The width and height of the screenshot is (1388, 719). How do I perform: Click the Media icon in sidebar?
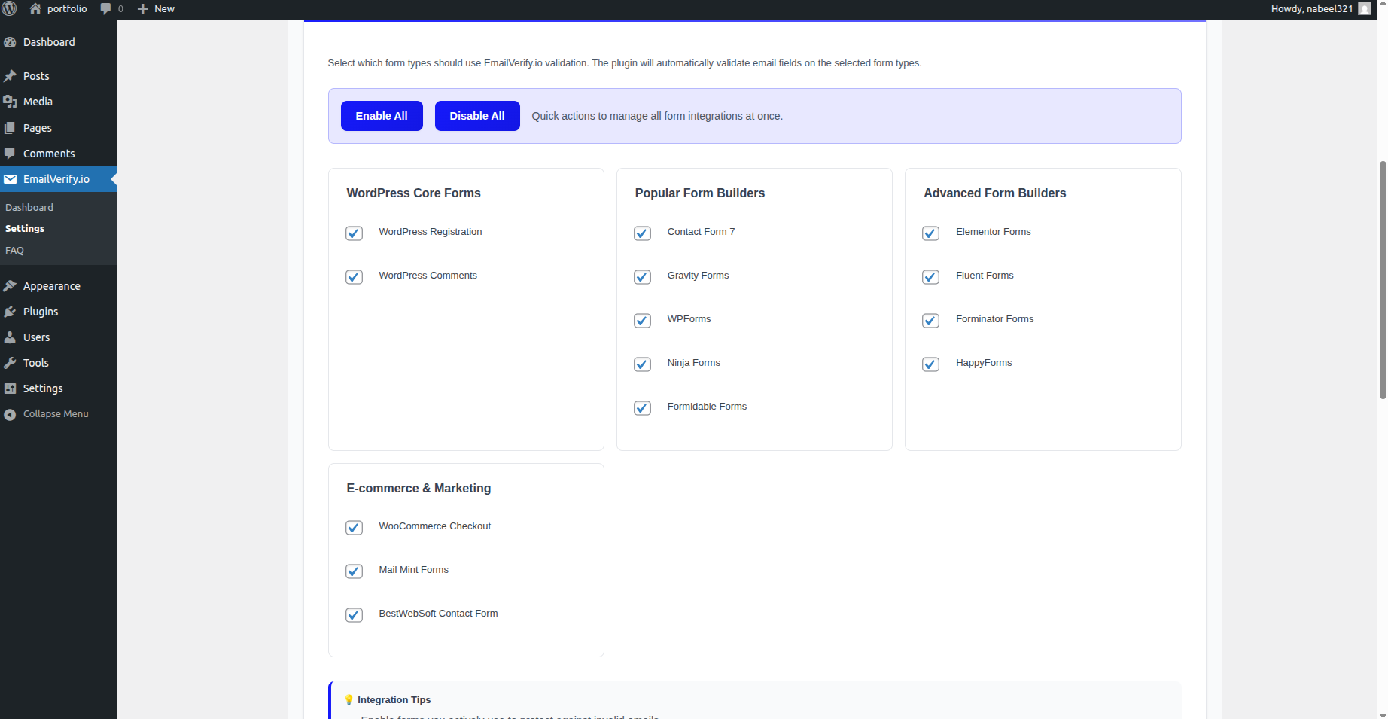[10, 102]
